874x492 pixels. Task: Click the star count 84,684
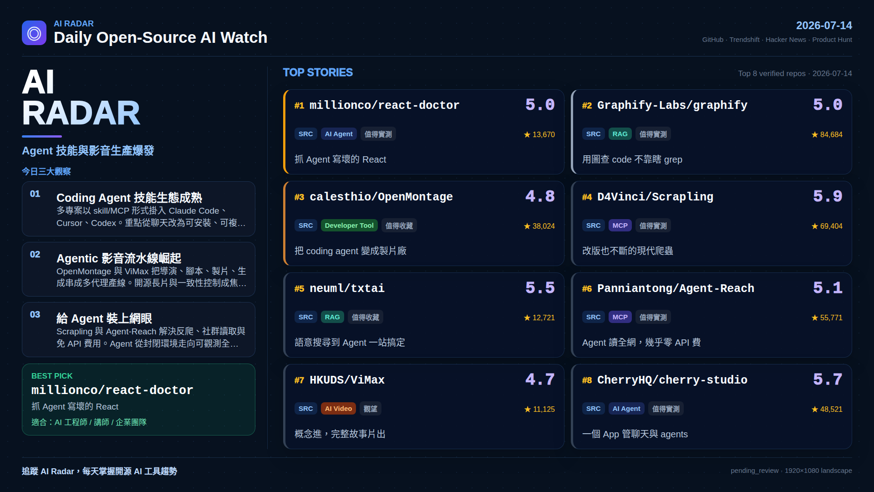(827, 134)
